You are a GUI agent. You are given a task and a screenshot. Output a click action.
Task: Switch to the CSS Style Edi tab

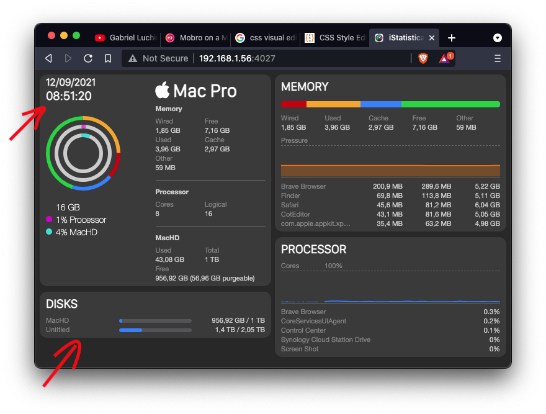tap(335, 38)
